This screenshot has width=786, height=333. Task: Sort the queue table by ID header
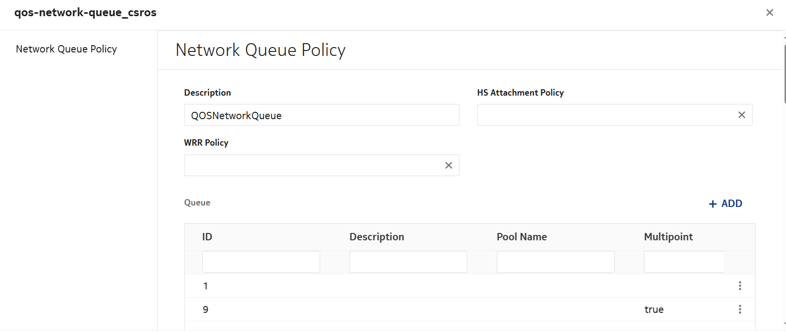tap(207, 237)
